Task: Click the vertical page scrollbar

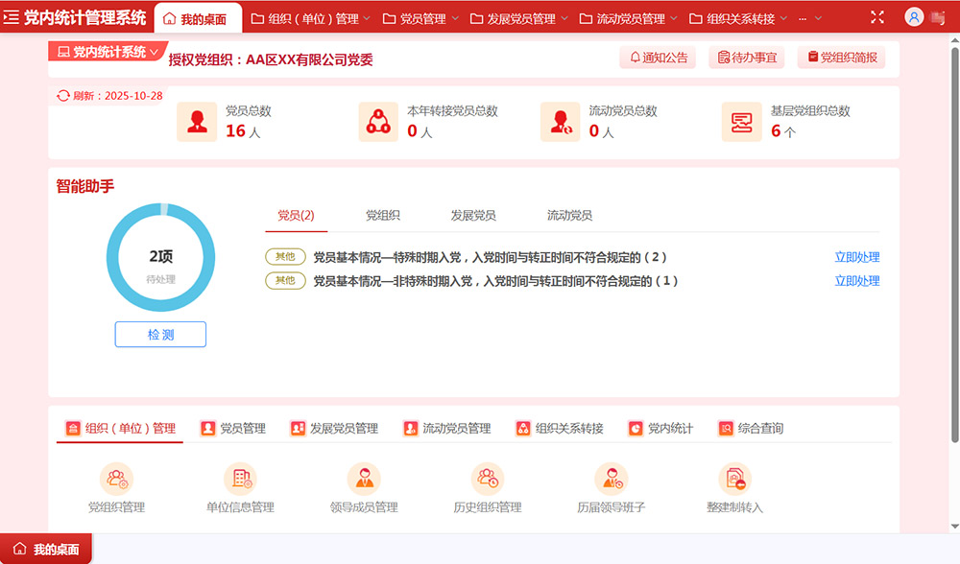Action: pos(954,245)
